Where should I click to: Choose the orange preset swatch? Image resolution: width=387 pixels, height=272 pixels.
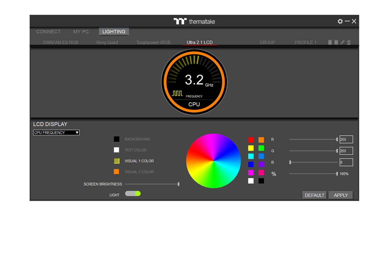[x=261, y=140]
